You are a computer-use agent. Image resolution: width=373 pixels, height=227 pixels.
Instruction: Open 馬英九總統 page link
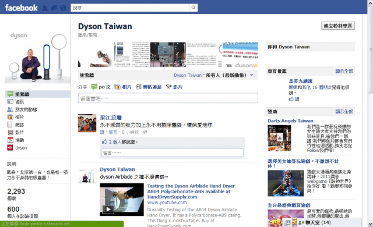301,81
